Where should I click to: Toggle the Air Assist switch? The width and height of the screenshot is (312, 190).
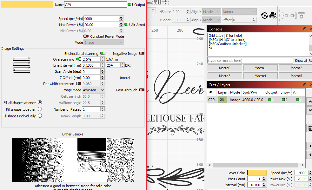(127, 25)
